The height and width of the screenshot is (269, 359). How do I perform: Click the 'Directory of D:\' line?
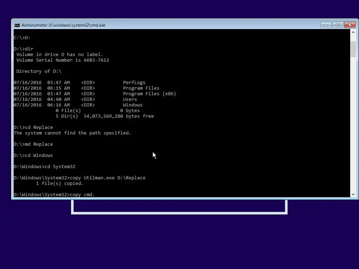[x=39, y=71]
